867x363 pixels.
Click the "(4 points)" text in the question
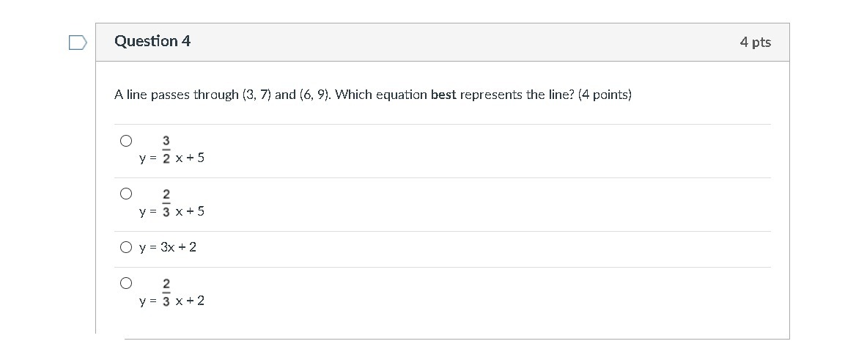pyautogui.click(x=605, y=95)
